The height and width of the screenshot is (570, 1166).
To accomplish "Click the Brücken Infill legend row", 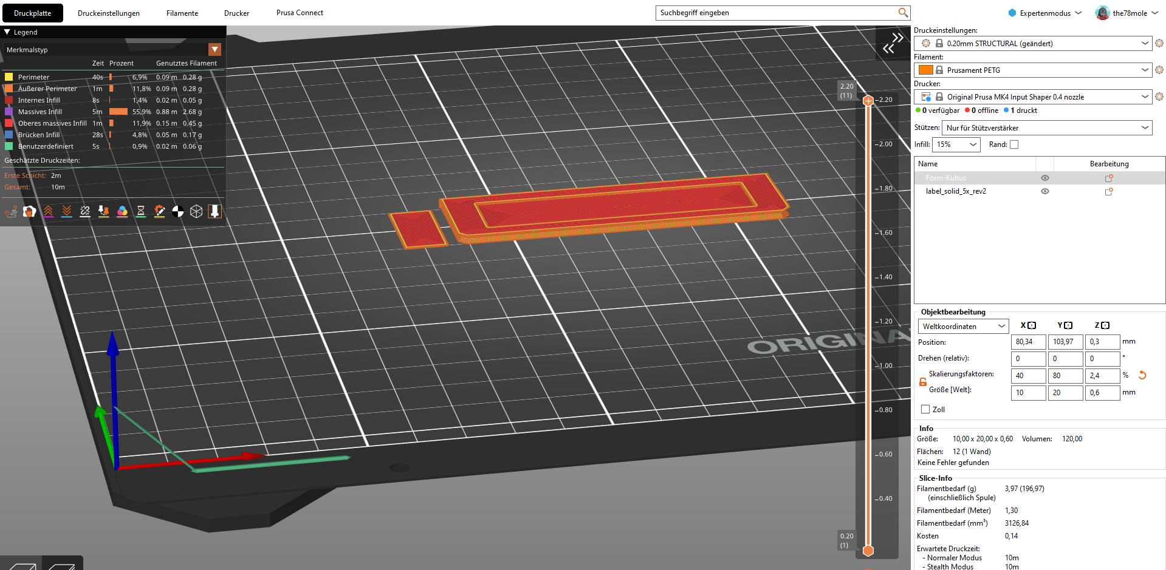I will coord(113,135).
